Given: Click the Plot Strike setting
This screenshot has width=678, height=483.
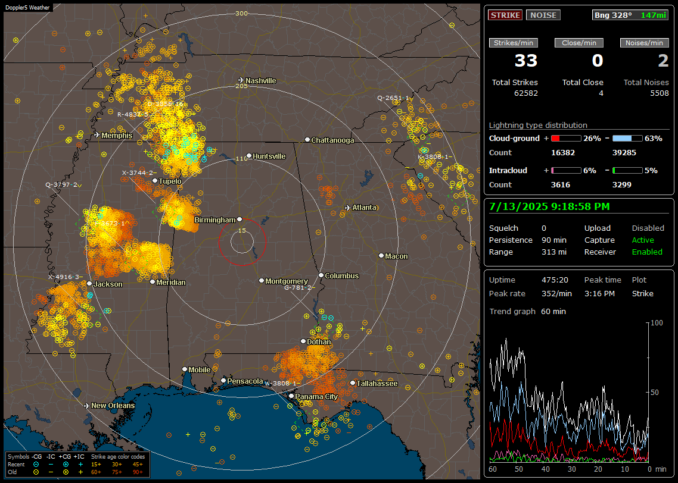Looking at the screenshot, I should pyautogui.click(x=642, y=293).
